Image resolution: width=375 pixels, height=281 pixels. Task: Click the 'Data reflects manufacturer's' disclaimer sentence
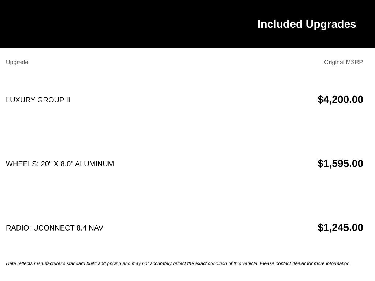[x=132, y=263]
